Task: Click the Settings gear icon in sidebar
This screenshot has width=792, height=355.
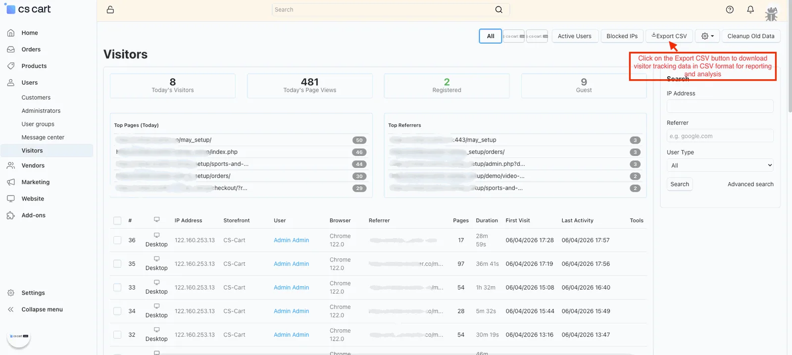Action: [11, 293]
